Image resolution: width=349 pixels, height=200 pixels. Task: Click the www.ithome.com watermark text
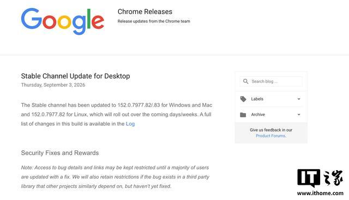[x=320, y=193]
